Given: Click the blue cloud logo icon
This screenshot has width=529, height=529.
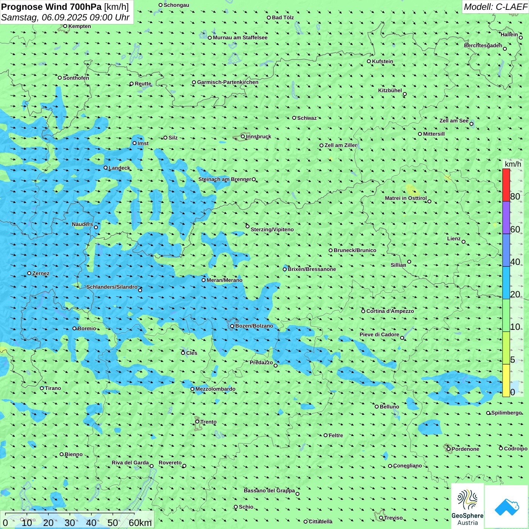Looking at the screenshot, I should point(507,507).
